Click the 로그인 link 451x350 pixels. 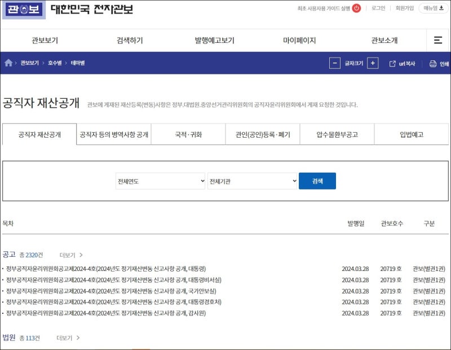(378, 8)
